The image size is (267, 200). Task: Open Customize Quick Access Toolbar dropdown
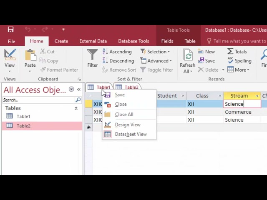[63, 29]
